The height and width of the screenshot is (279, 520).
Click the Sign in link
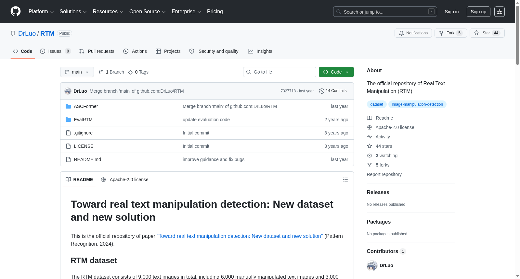coord(452,12)
